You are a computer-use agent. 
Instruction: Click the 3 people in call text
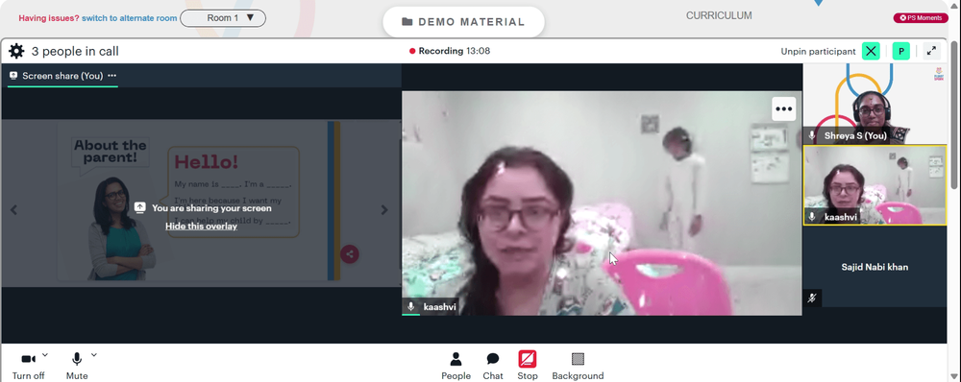[x=75, y=52]
